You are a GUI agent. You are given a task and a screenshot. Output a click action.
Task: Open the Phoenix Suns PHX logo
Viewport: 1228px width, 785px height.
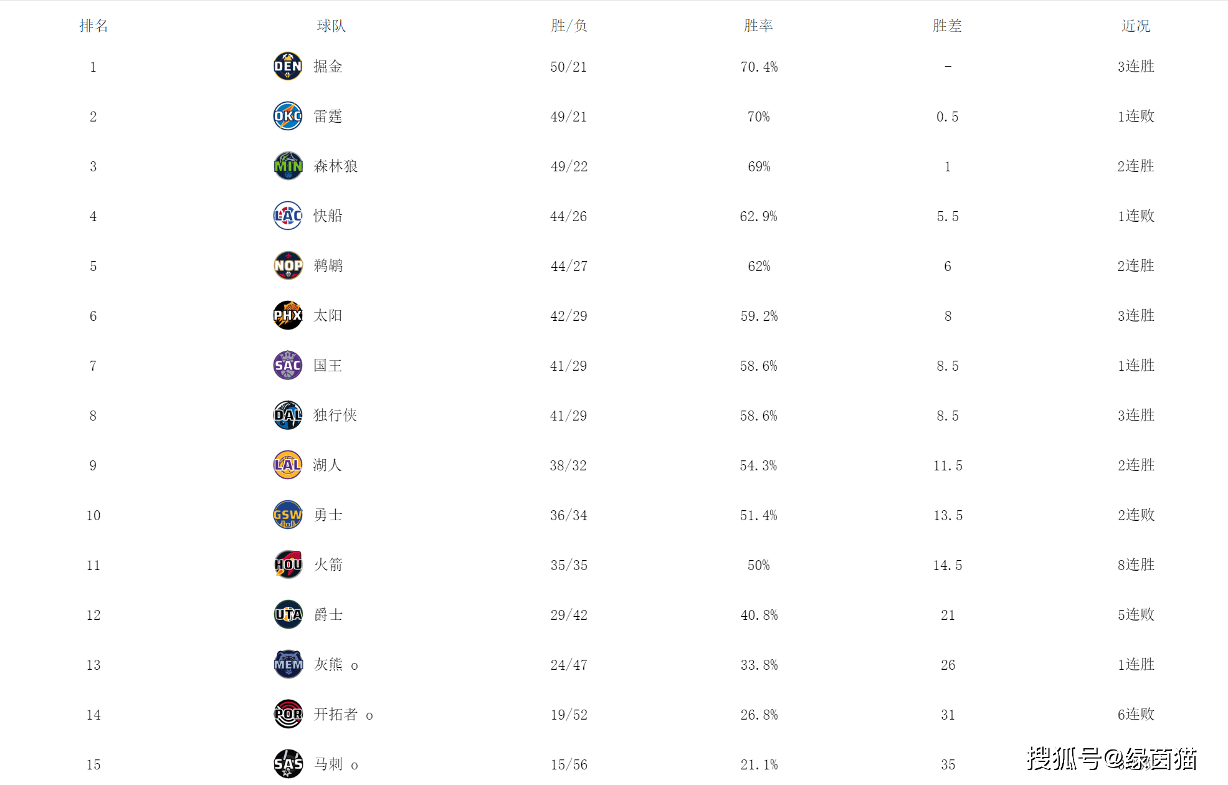pyautogui.click(x=288, y=315)
